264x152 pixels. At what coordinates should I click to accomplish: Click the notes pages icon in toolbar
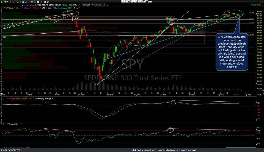(45, 2)
